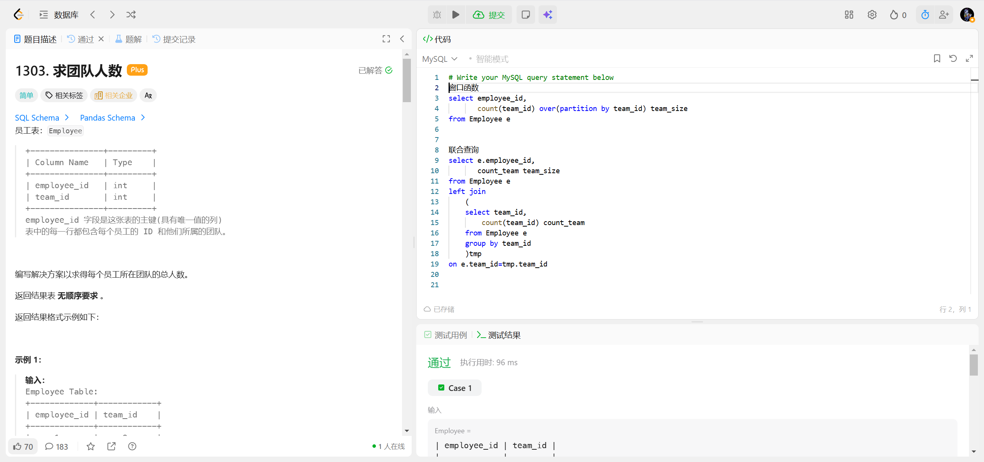Screen dimensions: 984x462
Task: Toggle full screen for the description panel
Action: (386, 39)
